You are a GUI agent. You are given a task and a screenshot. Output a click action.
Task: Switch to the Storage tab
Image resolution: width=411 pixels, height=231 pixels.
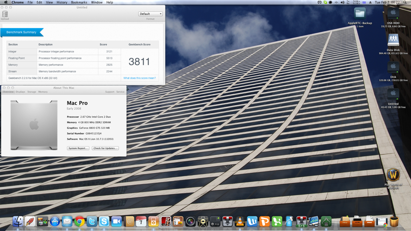pyautogui.click(x=31, y=92)
